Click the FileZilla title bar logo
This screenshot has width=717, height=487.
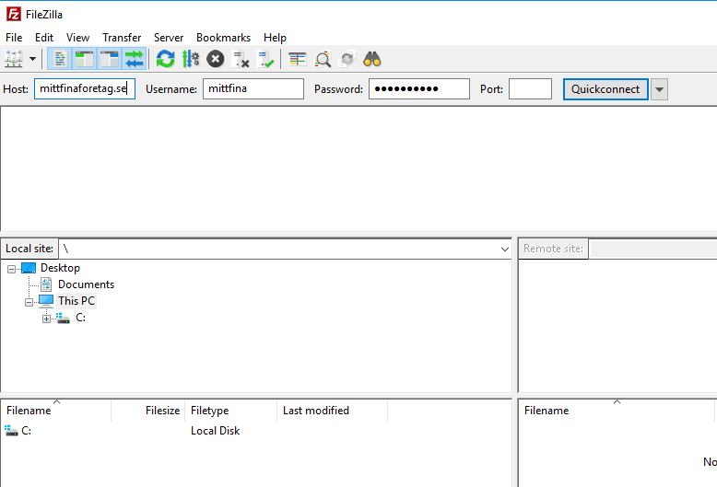[x=13, y=14]
